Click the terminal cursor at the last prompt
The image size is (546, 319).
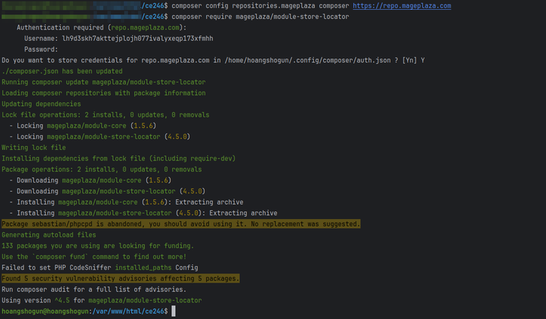pyautogui.click(x=174, y=311)
